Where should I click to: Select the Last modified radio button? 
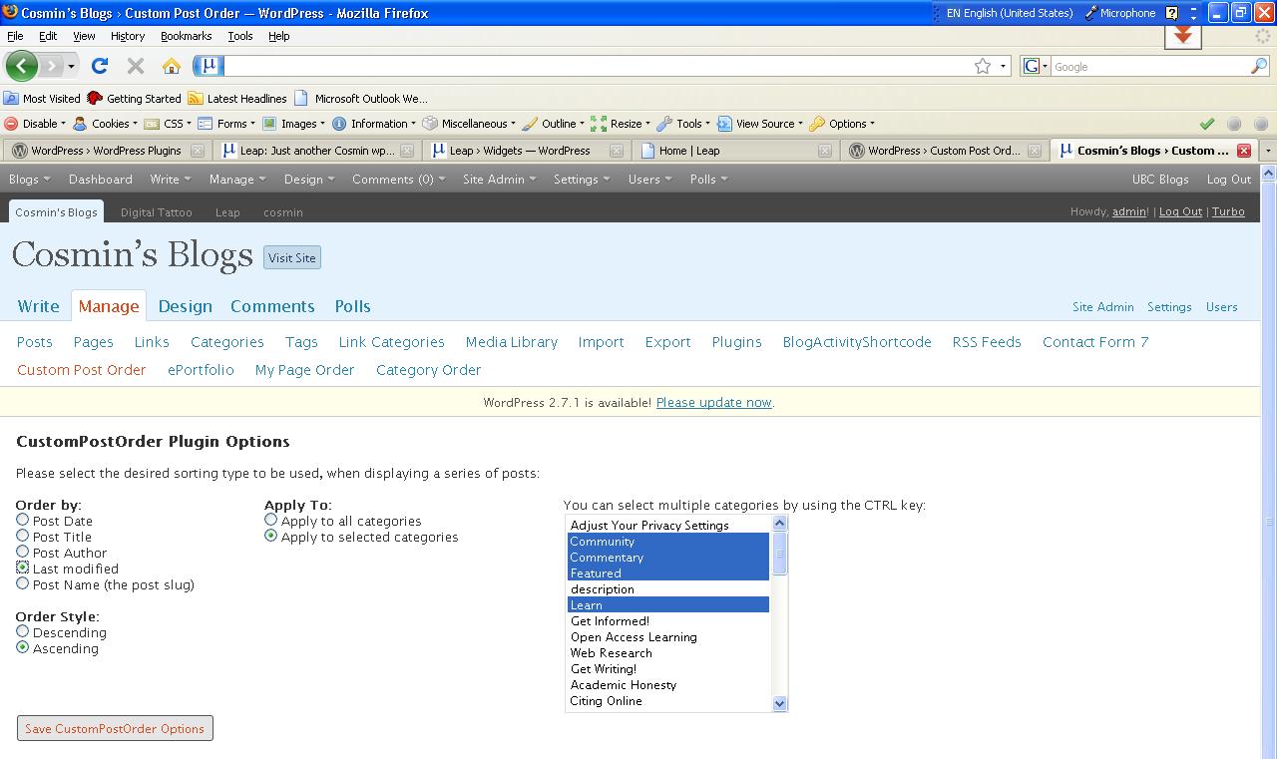click(x=22, y=568)
